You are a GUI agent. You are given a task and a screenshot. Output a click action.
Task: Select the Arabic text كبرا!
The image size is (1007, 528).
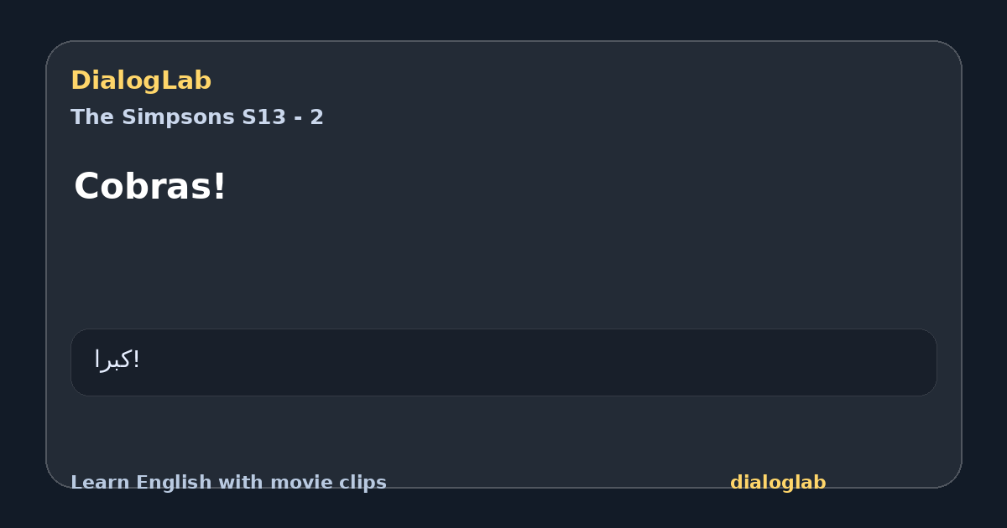coord(117,360)
